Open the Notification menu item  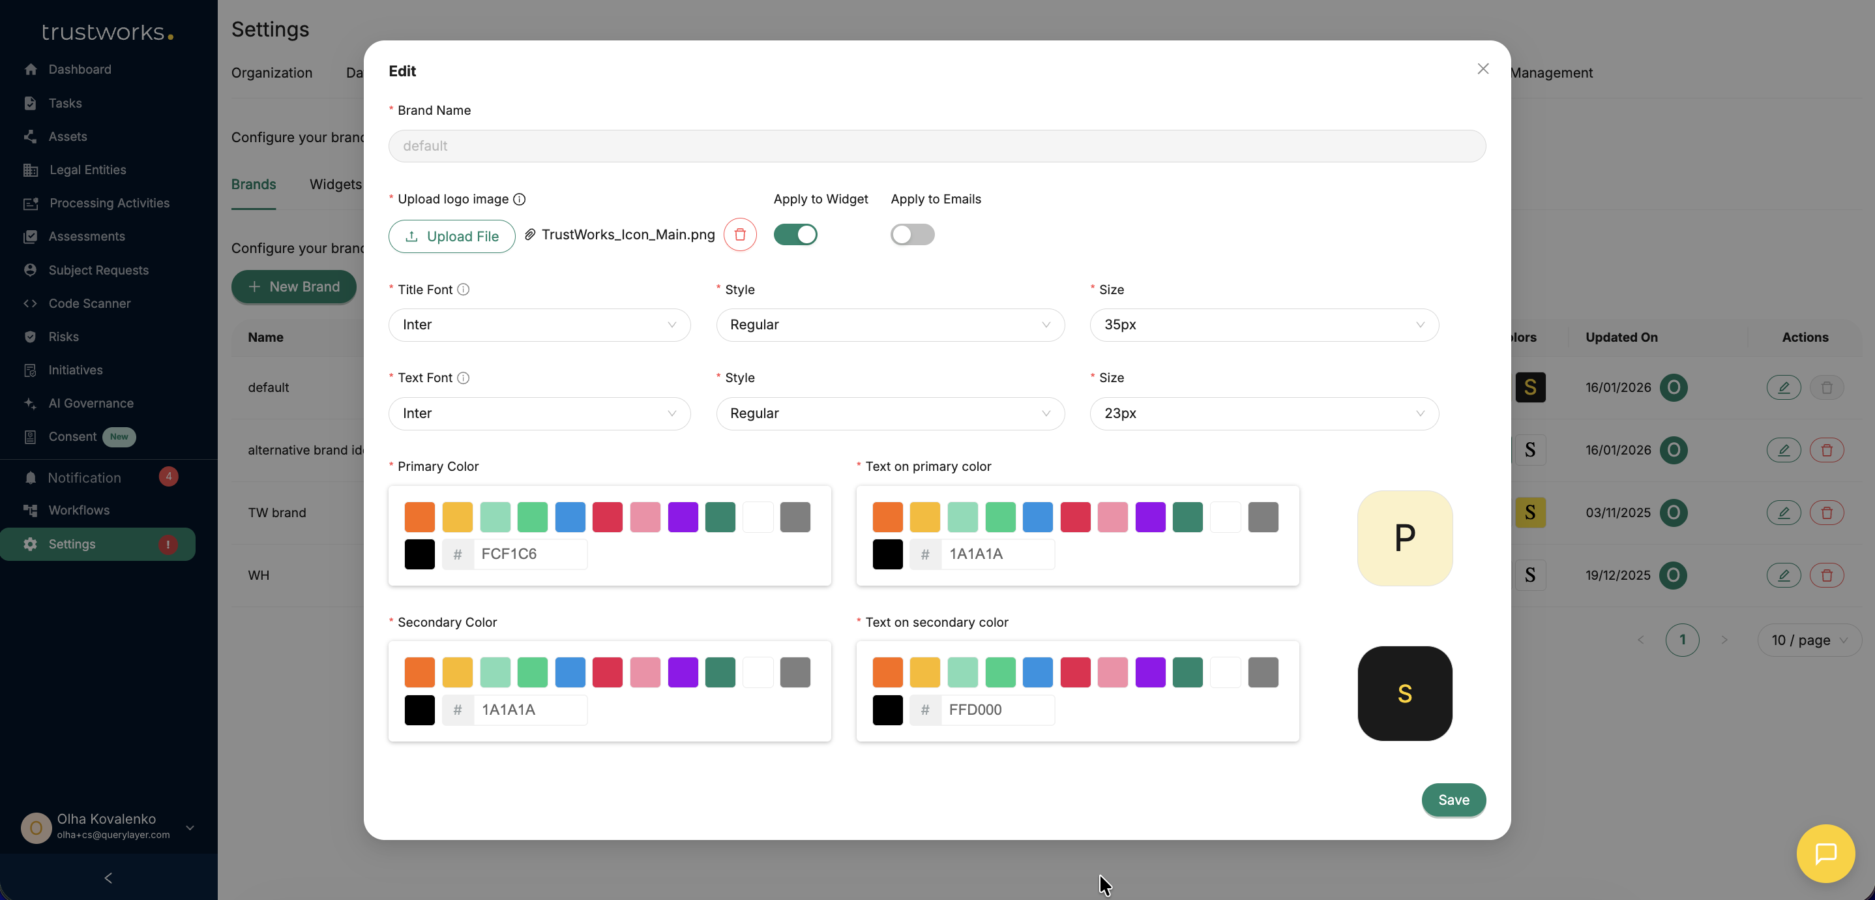85,477
